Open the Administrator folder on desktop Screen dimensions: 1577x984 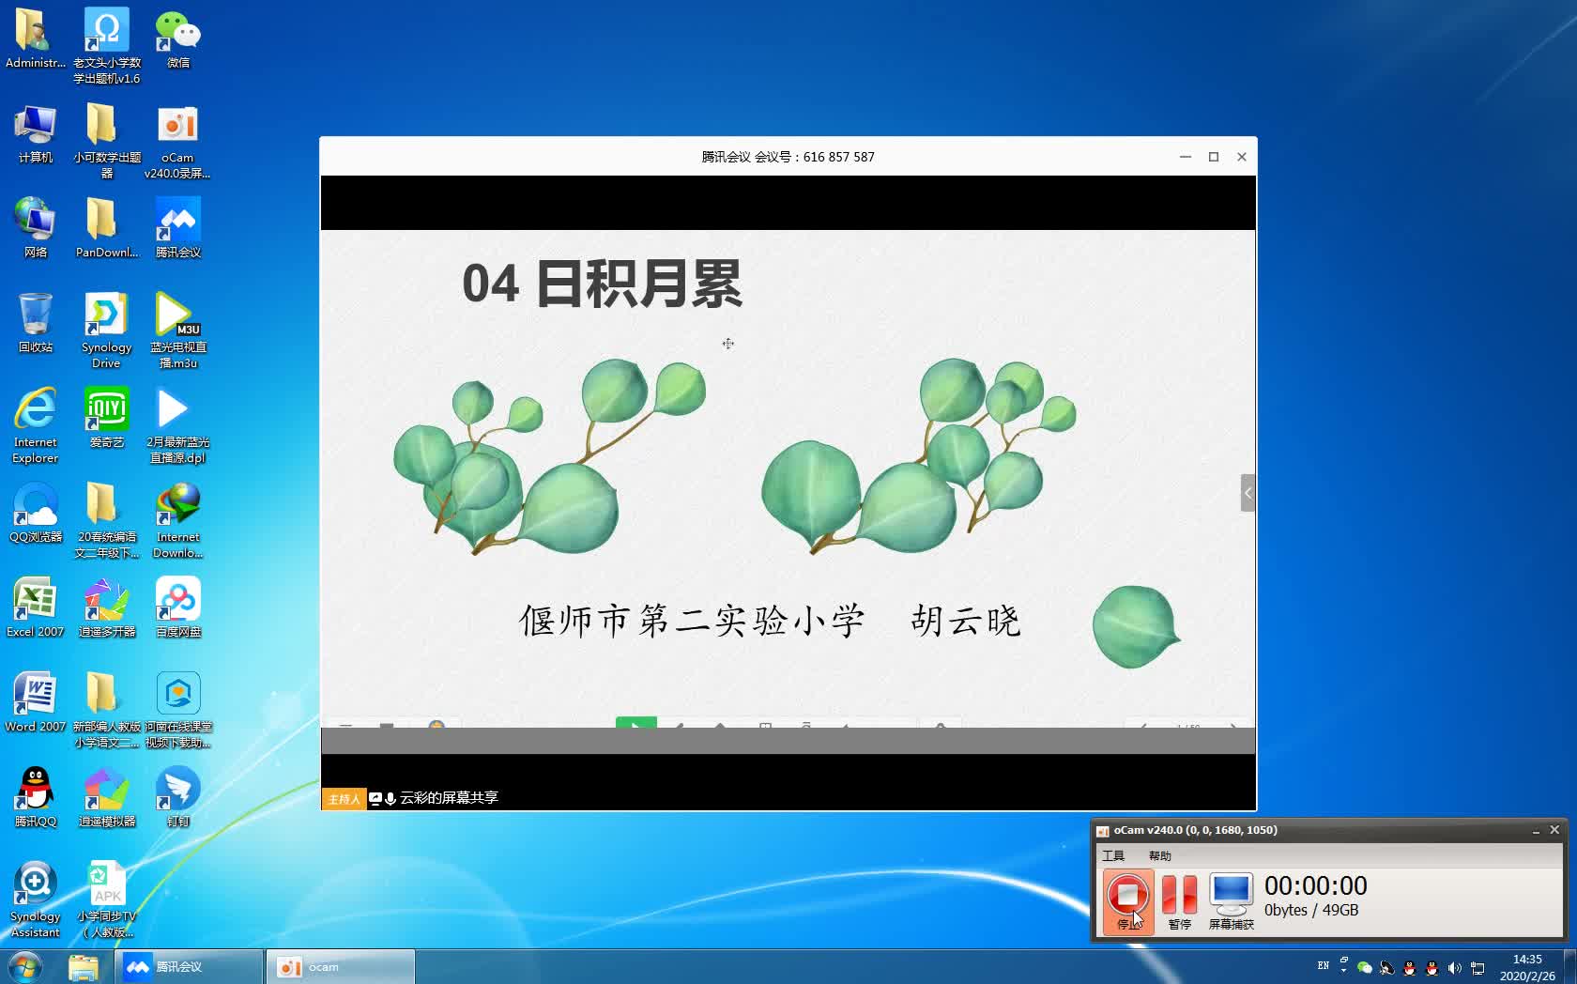tap(35, 38)
